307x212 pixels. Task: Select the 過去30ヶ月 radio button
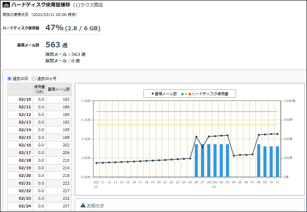pos(34,79)
